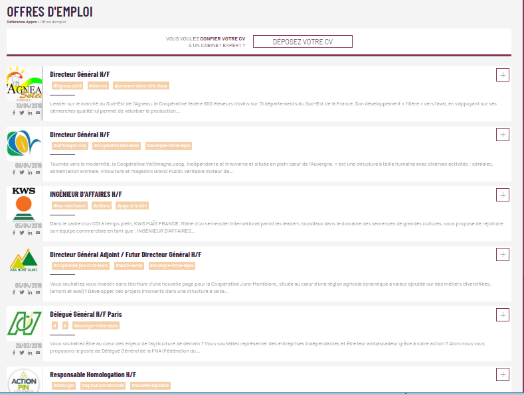Filter by #haute-savoie tag
This screenshot has width=524, height=395.
pos(129,266)
